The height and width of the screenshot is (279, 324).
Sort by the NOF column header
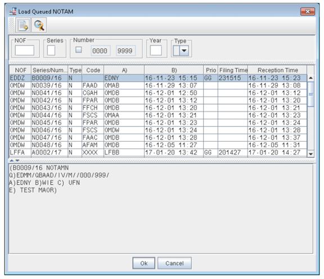click(20, 70)
